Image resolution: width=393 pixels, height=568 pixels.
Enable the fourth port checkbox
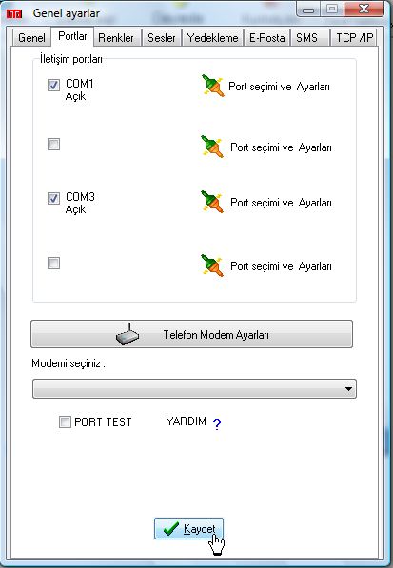click(x=53, y=263)
